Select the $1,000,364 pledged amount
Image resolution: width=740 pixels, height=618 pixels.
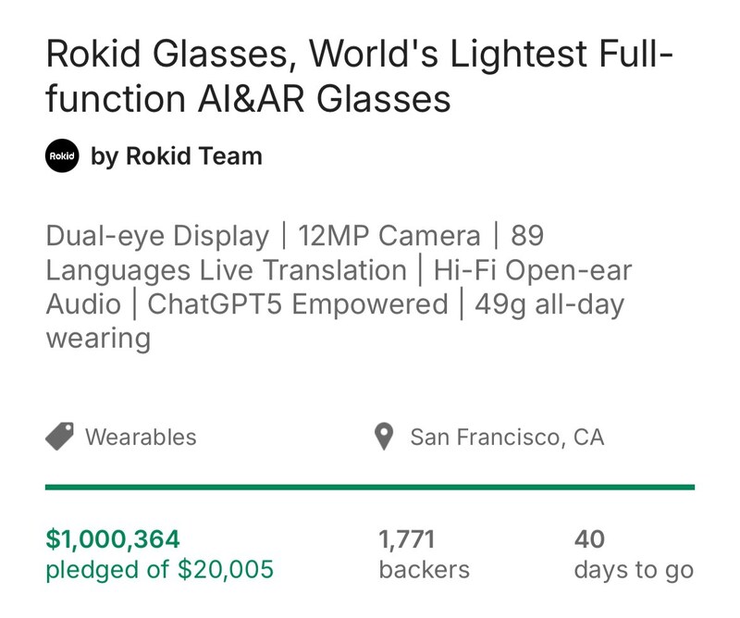(113, 539)
